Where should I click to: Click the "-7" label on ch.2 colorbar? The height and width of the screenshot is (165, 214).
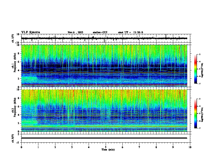(199, 128)
